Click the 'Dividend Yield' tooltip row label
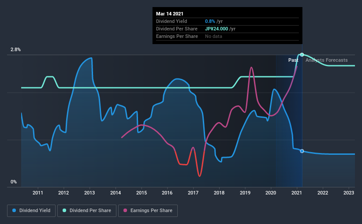The width and height of the screenshot is (362, 224). (172, 21)
